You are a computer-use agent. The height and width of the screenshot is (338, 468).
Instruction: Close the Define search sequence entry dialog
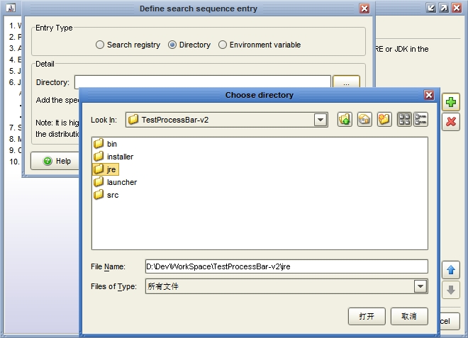click(364, 9)
